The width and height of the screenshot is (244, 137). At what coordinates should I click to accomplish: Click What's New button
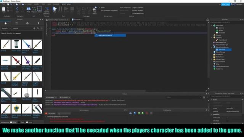click(x=225, y=4)
